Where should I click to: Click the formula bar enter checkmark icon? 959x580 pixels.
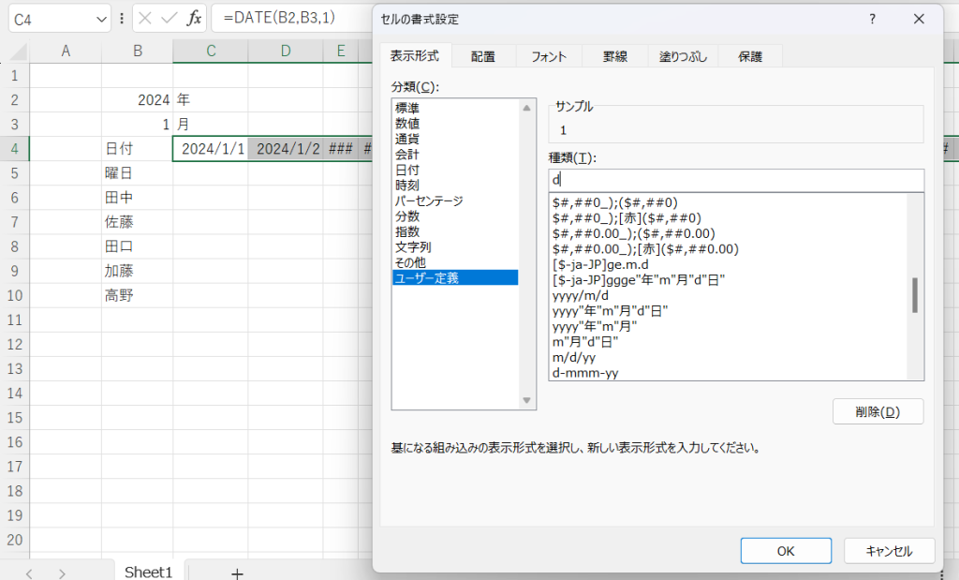tap(170, 18)
